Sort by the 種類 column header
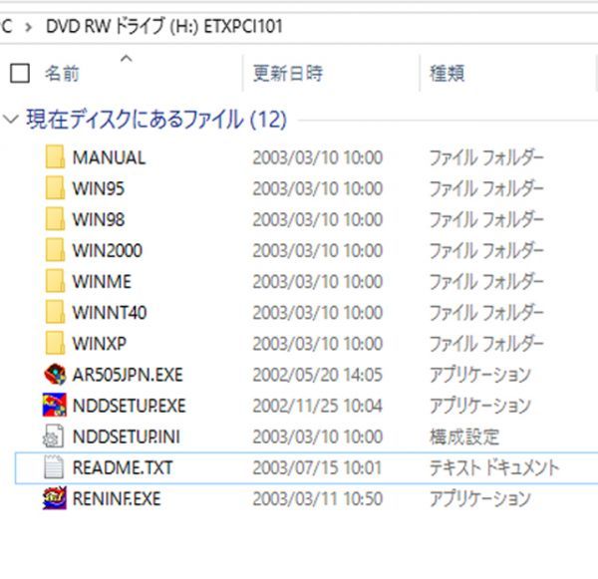598x579 pixels. (448, 73)
